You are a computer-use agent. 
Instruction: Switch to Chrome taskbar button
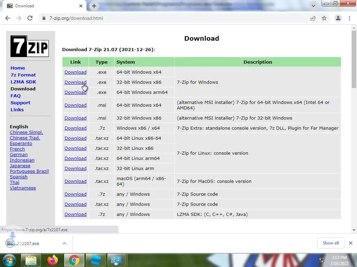click(74, 260)
